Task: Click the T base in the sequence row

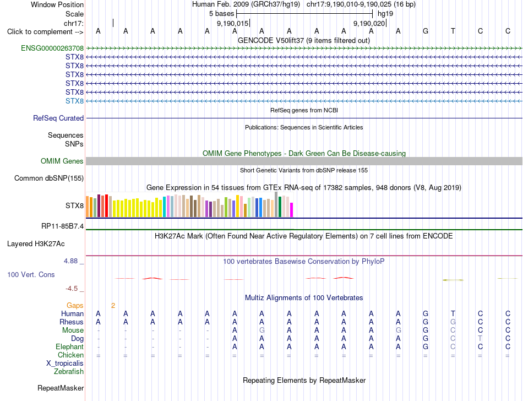Action: coord(453,31)
